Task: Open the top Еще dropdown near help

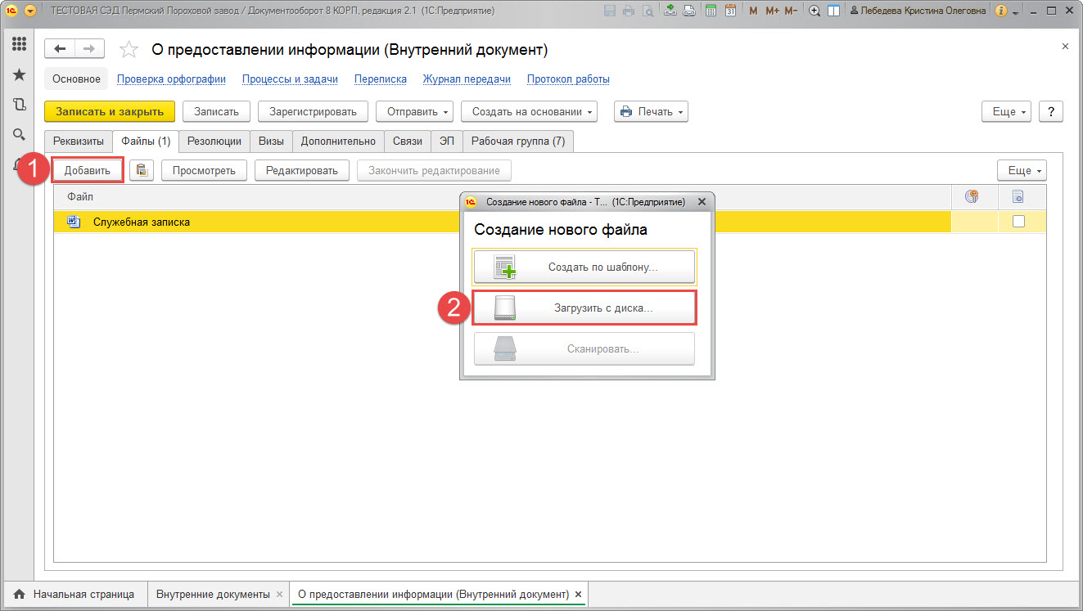Action: click(x=1006, y=112)
